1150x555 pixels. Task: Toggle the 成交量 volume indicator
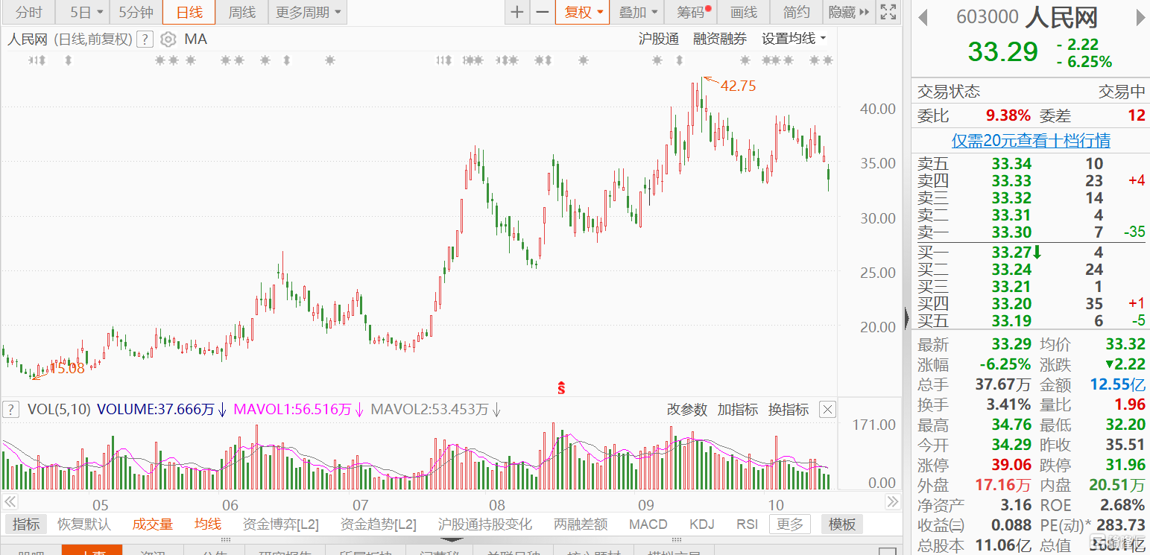[x=153, y=524]
